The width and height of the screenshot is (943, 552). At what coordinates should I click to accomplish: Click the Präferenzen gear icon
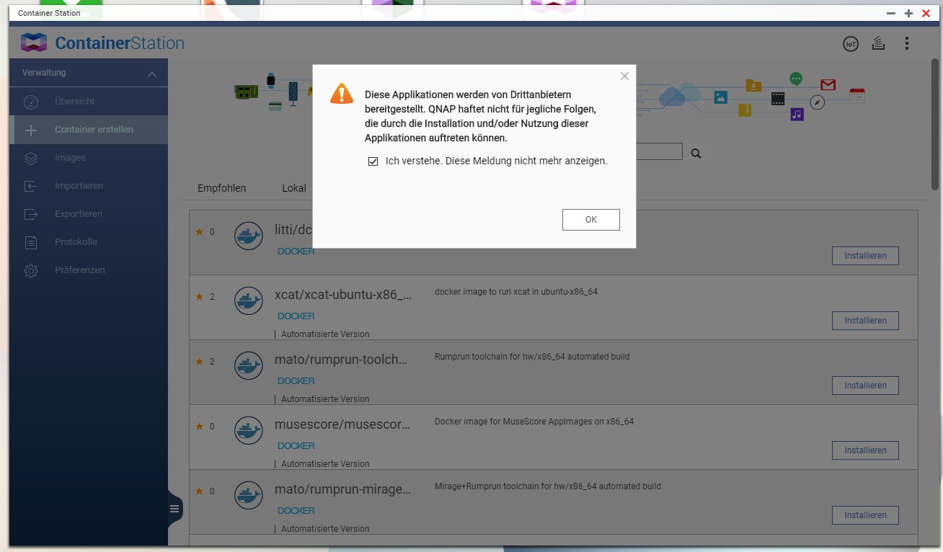pyautogui.click(x=30, y=271)
